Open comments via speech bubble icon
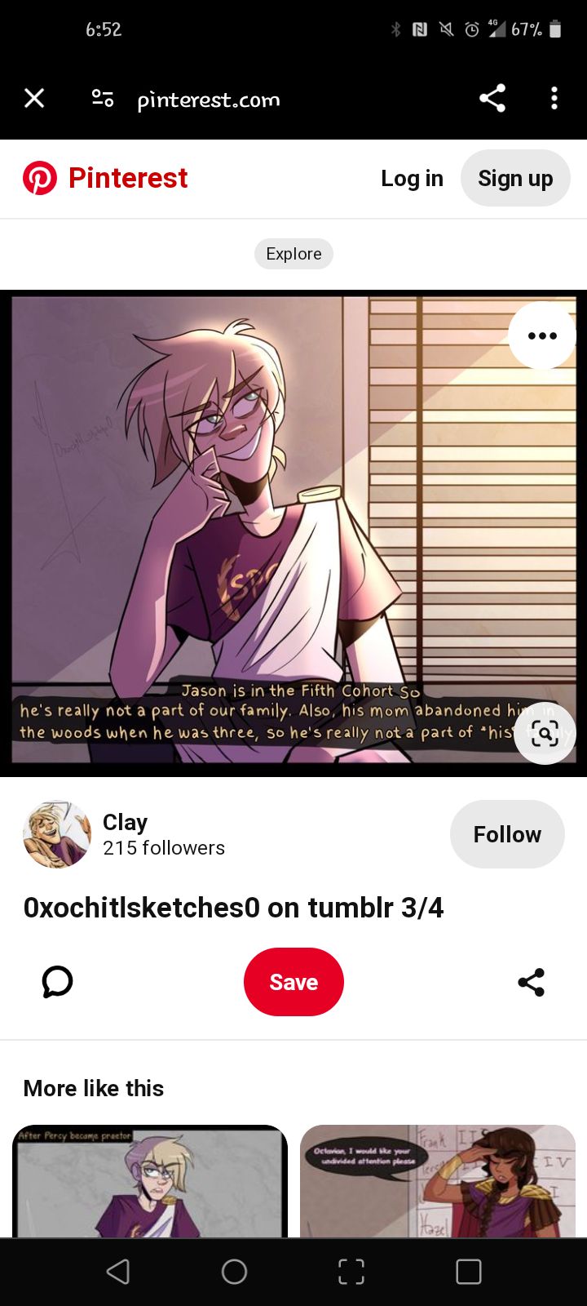This screenshot has height=1306, width=587. pos(57,982)
